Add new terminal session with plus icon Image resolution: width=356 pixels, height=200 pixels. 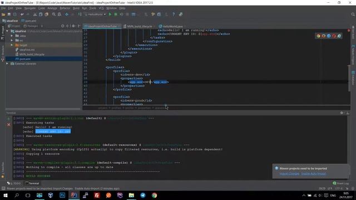(x=9, y=118)
